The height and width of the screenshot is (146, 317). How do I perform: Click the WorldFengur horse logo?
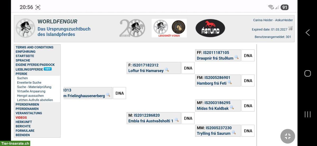[25, 28]
